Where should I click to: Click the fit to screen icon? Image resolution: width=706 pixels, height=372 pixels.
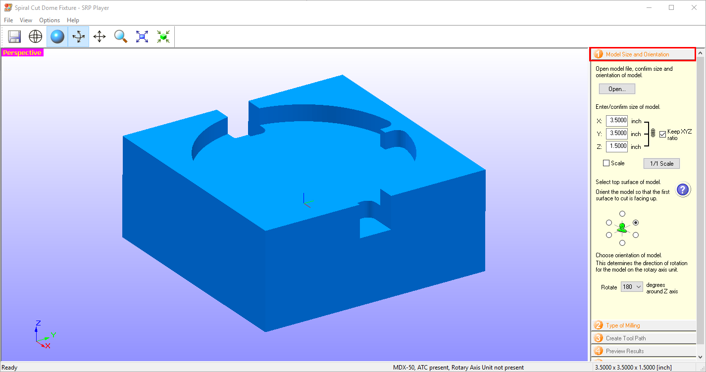coord(142,37)
